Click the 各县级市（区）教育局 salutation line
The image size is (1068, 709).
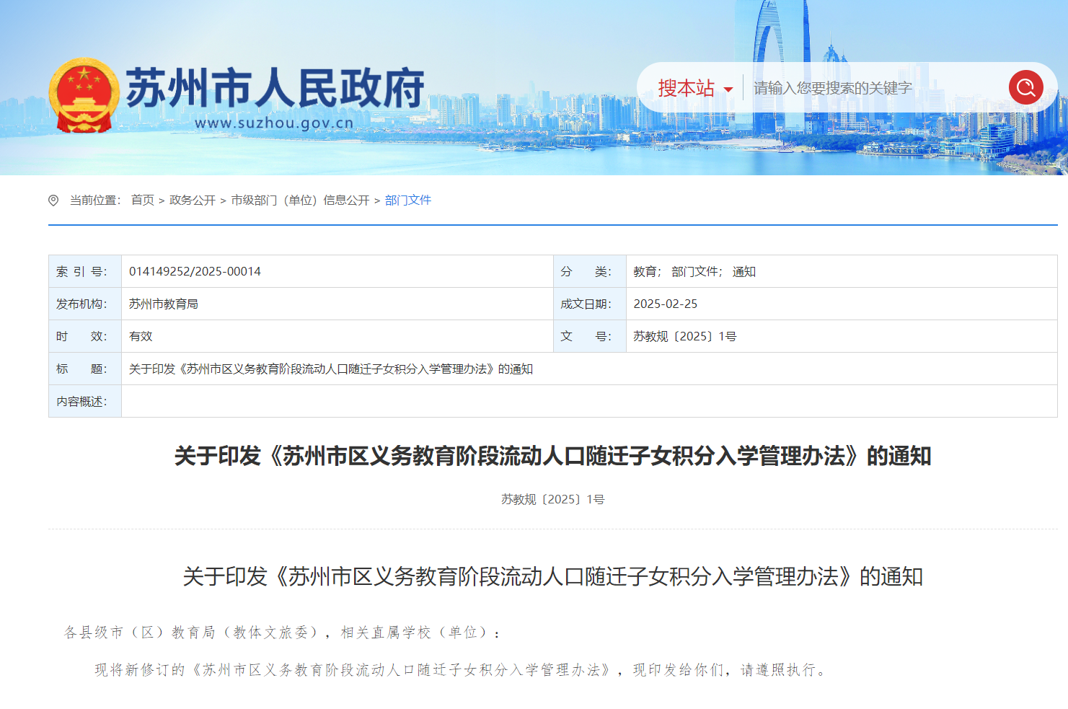click(282, 633)
